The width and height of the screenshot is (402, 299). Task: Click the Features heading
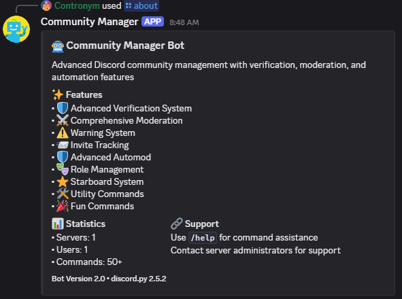coord(84,95)
